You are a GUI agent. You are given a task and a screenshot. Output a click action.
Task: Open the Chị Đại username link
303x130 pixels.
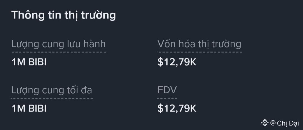[x=288, y=123]
